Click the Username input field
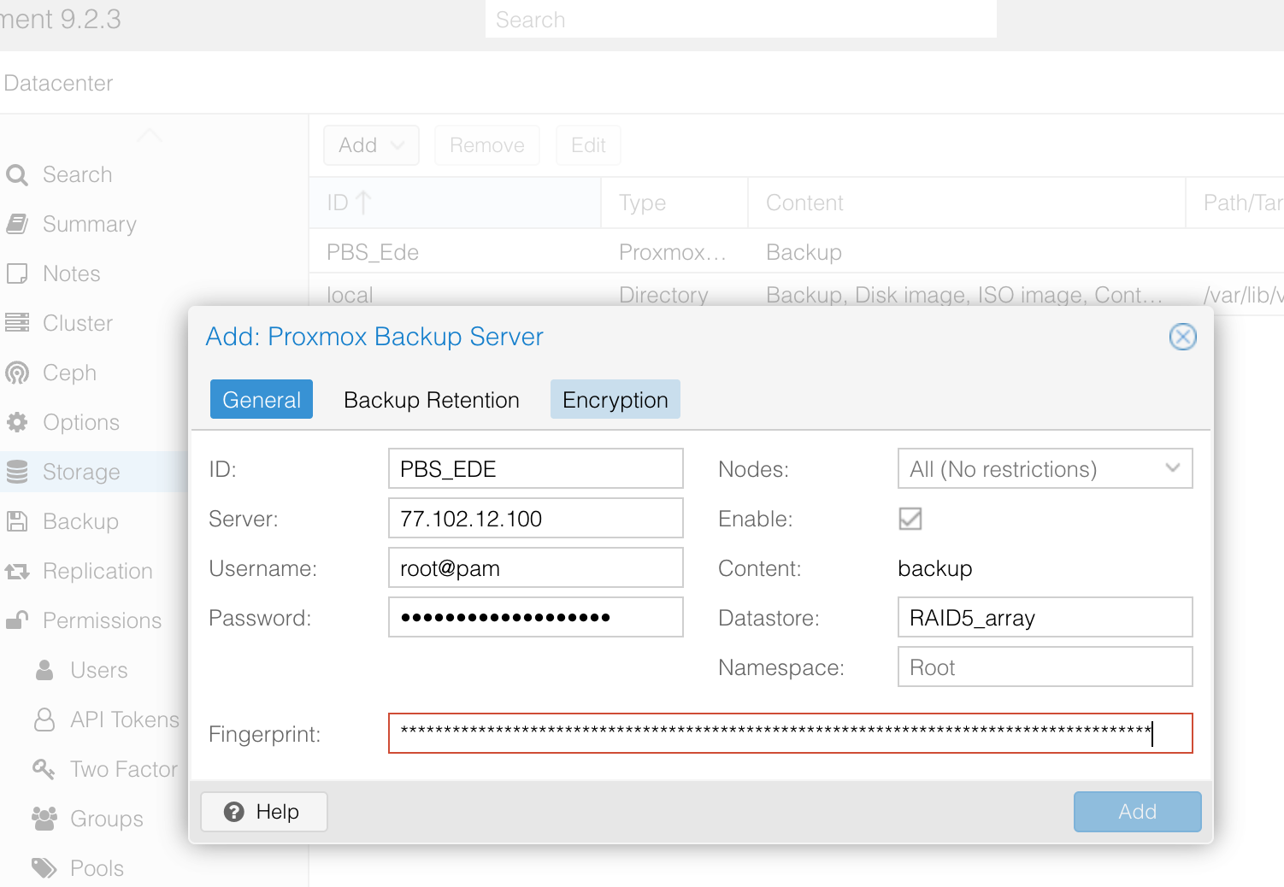 [x=536, y=568]
